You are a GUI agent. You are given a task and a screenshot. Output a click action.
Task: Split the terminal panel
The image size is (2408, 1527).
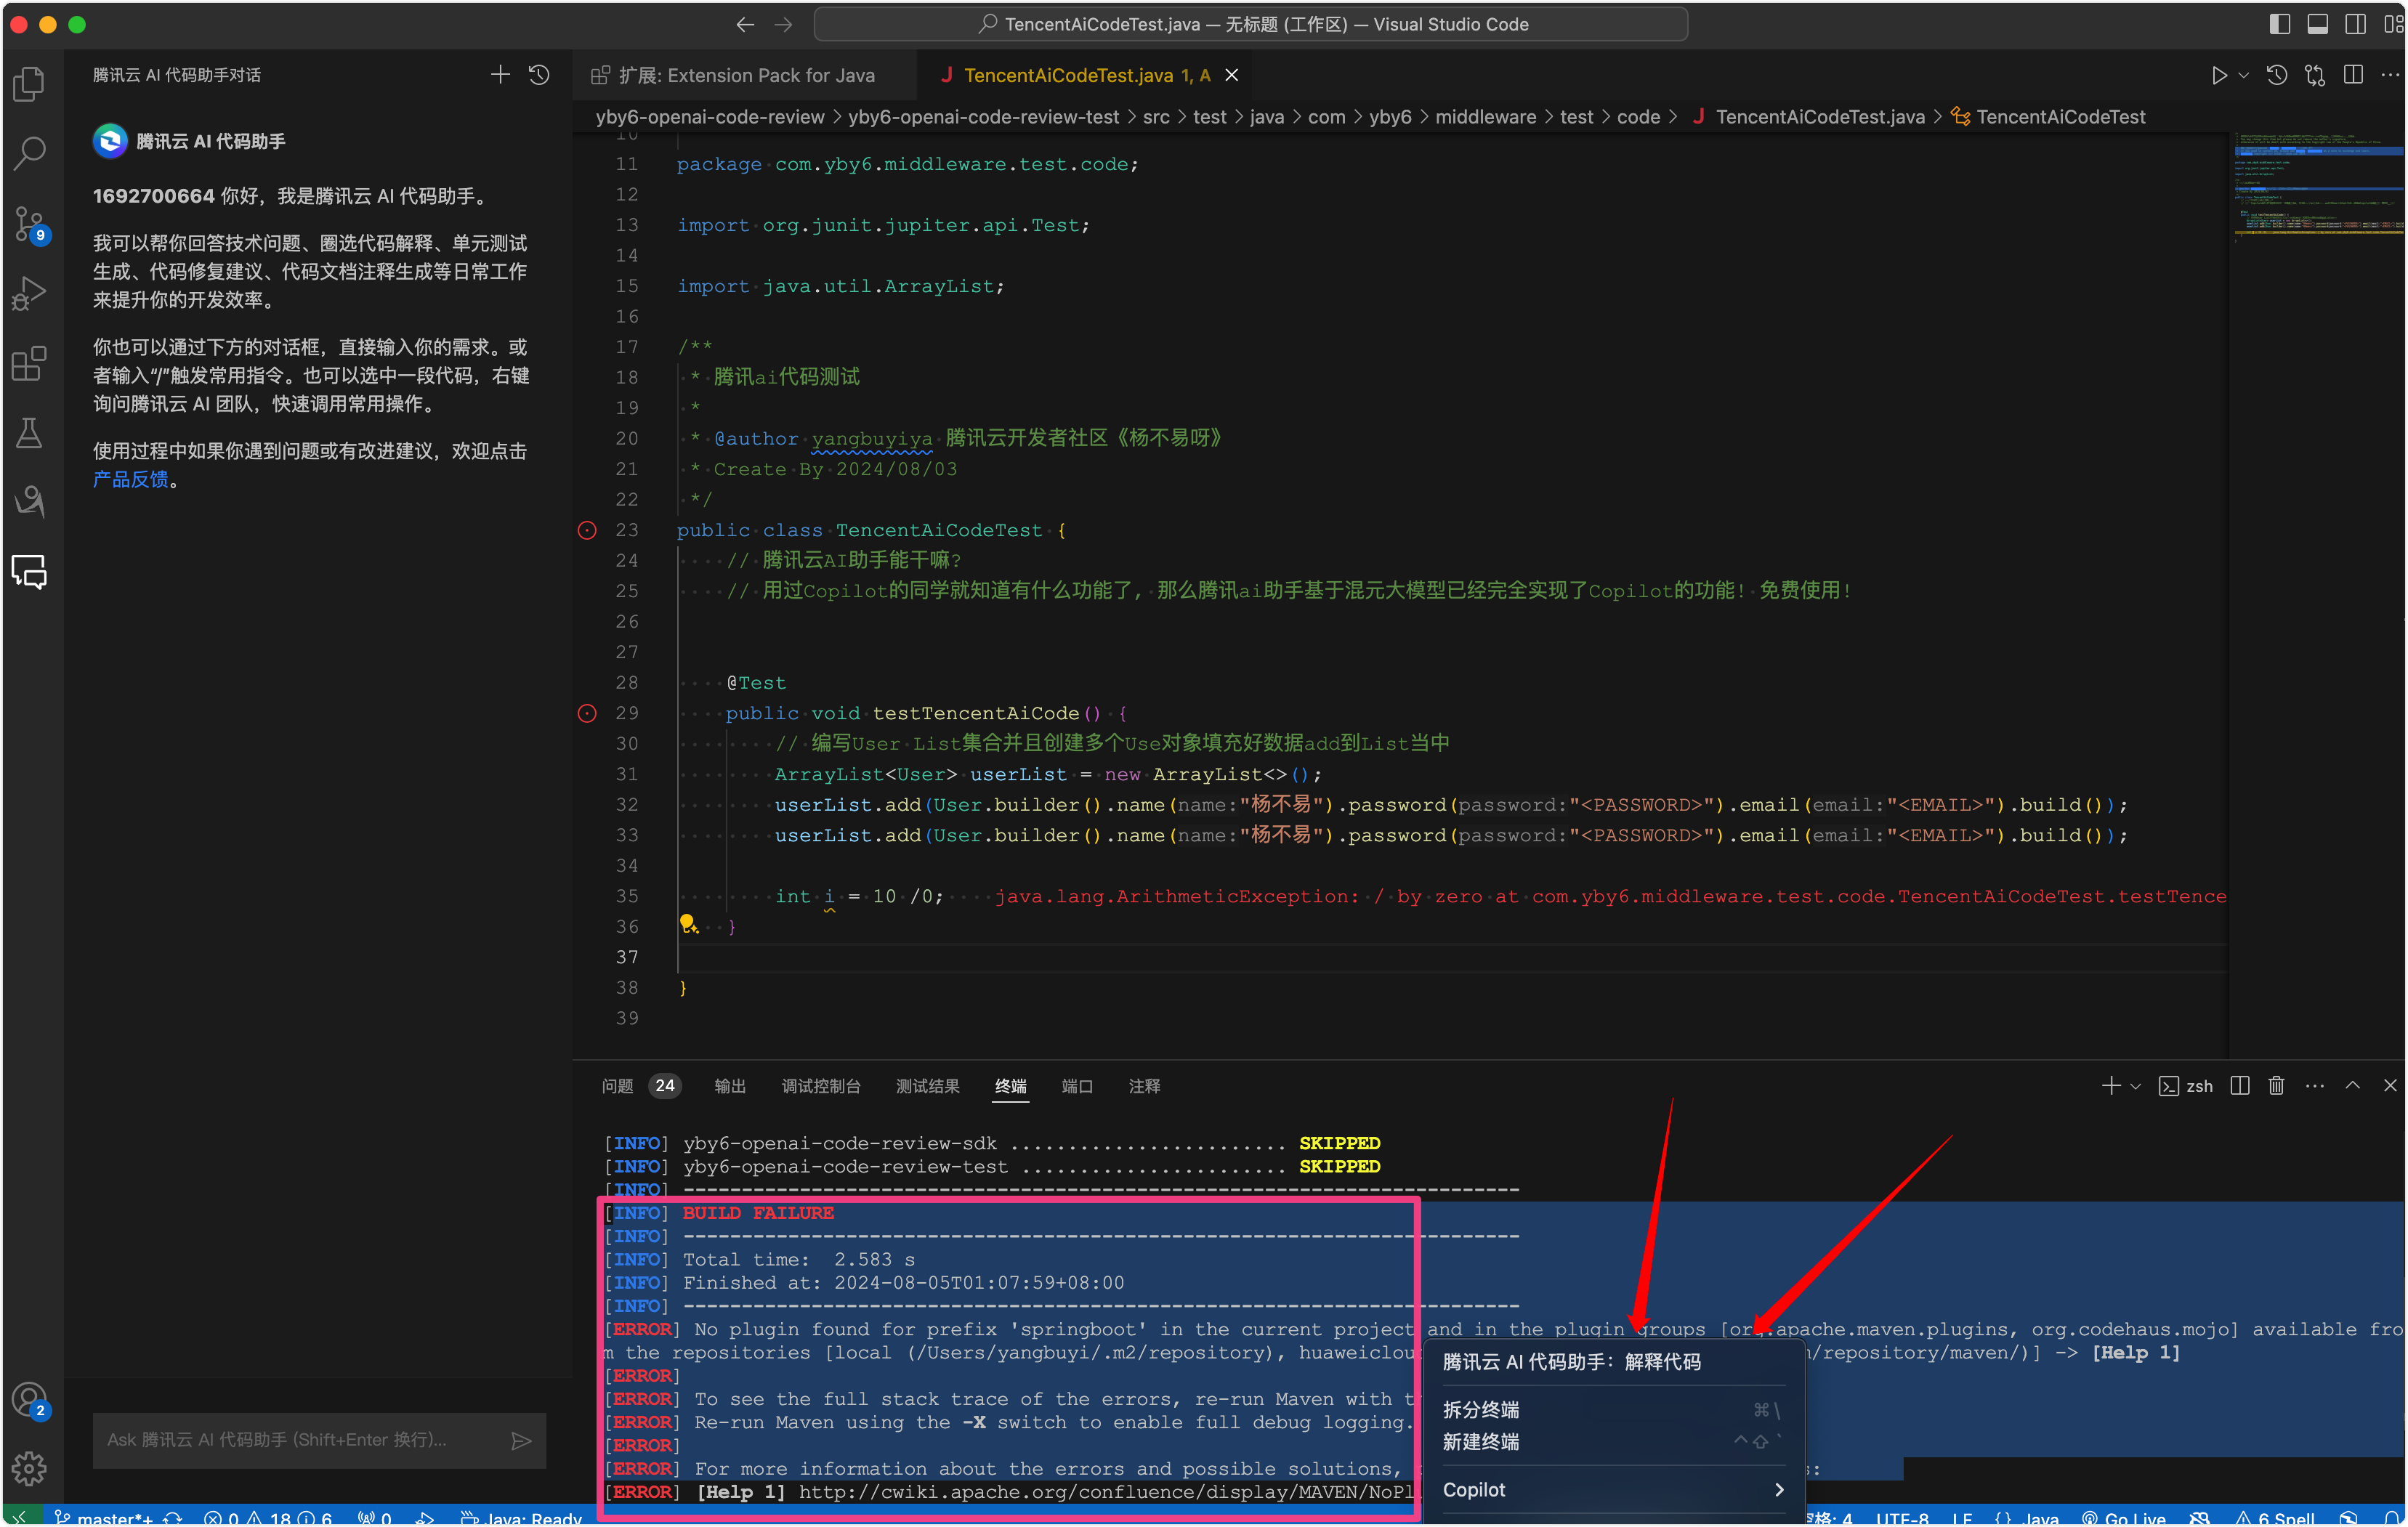pos(2240,1086)
